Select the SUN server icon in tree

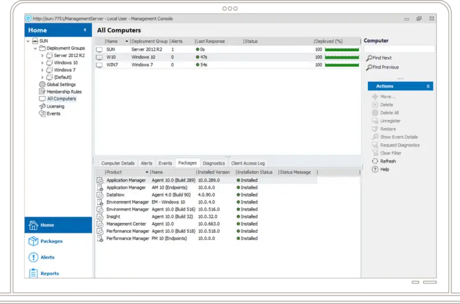35,41
